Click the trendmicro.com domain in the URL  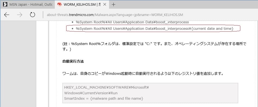[81, 15]
